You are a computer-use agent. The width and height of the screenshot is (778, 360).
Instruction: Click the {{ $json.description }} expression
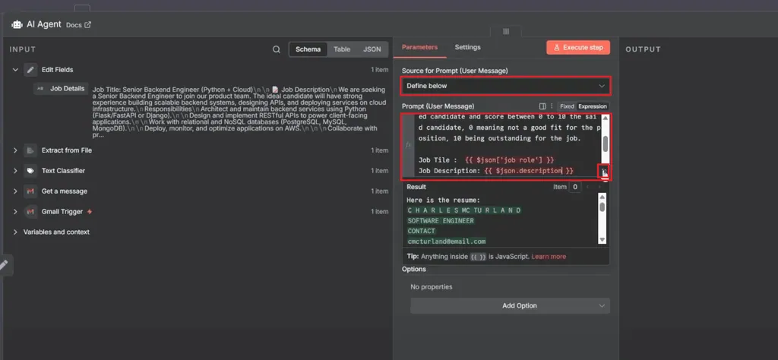[529, 171]
